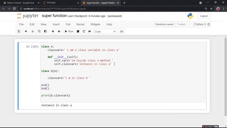227x128 pixels.
Task: Click the a=A() line
Action: pyautogui.click(x=45, y=85)
